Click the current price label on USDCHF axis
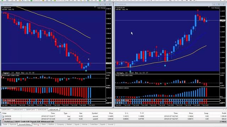 109,63
